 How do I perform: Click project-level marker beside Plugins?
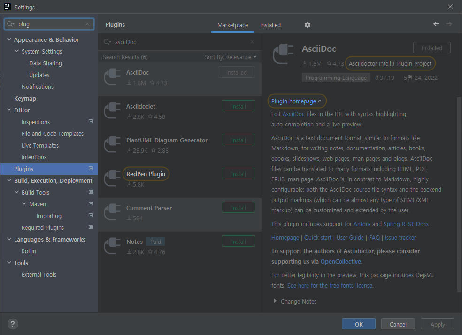click(91, 168)
